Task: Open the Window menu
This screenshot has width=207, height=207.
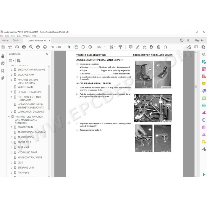Action: tap(26, 36)
